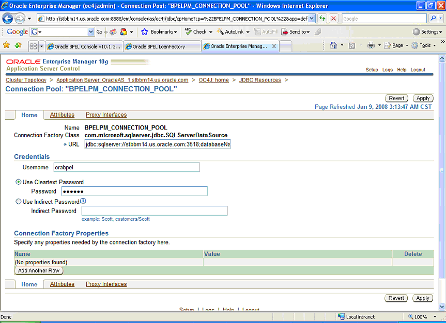Click the bottom Apply button
This screenshot has height=323, width=446.
423,298
